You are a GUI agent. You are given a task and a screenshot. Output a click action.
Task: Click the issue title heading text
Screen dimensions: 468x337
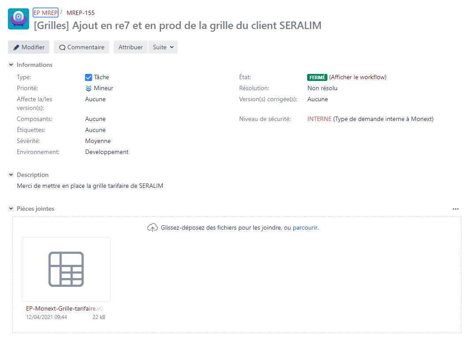tap(178, 26)
